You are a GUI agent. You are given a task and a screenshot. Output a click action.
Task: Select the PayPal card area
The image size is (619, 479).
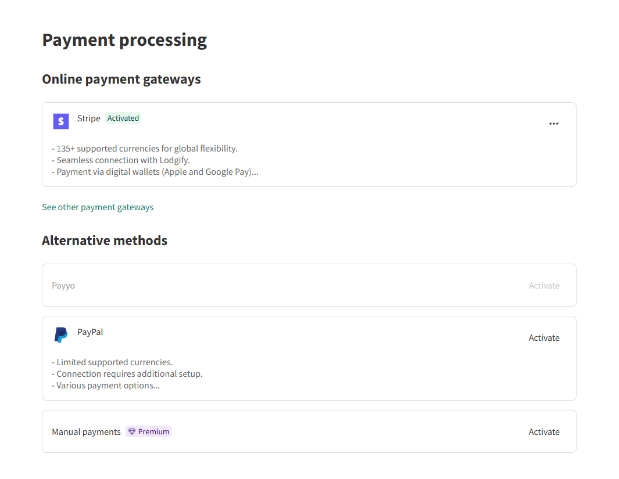(309, 358)
